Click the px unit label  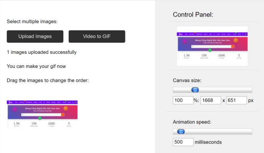251,101
